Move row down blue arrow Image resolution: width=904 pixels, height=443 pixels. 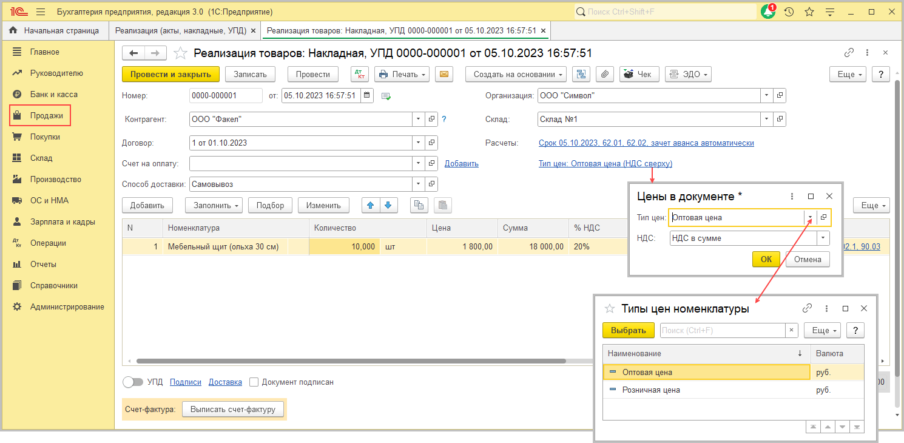point(388,205)
